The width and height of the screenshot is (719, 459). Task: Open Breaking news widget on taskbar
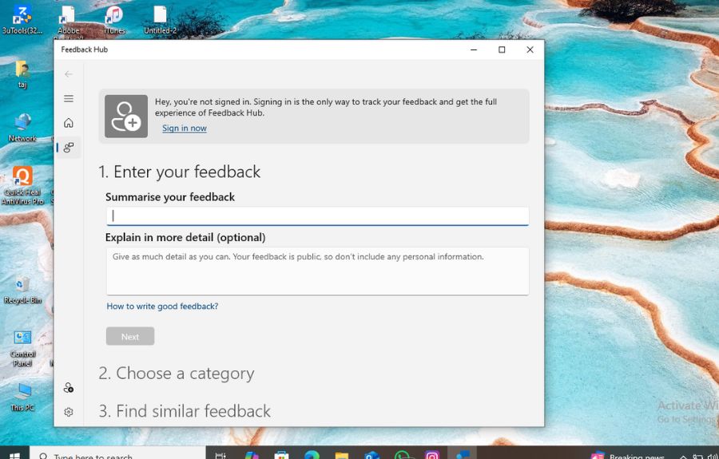[x=627, y=455]
